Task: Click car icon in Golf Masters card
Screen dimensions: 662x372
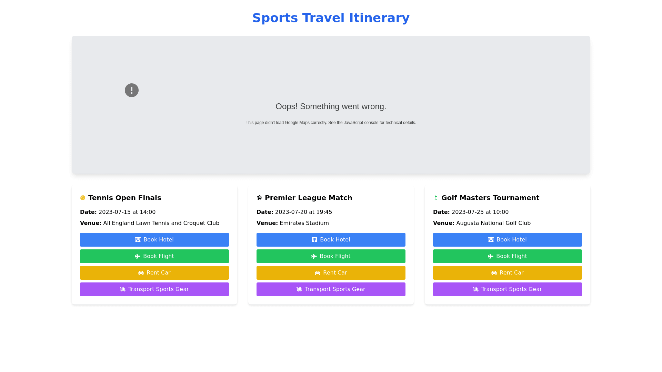Action: (x=494, y=273)
